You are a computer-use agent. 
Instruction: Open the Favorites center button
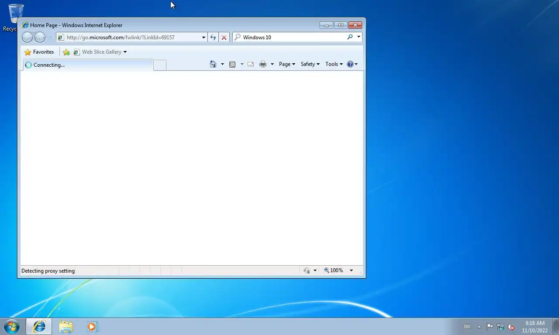(x=39, y=52)
